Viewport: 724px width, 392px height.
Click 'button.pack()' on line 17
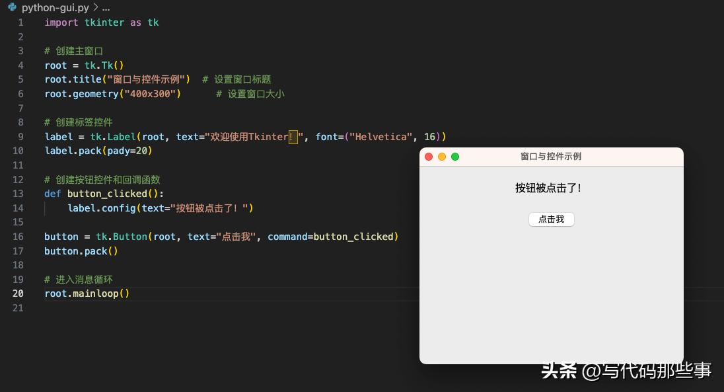click(x=81, y=251)
